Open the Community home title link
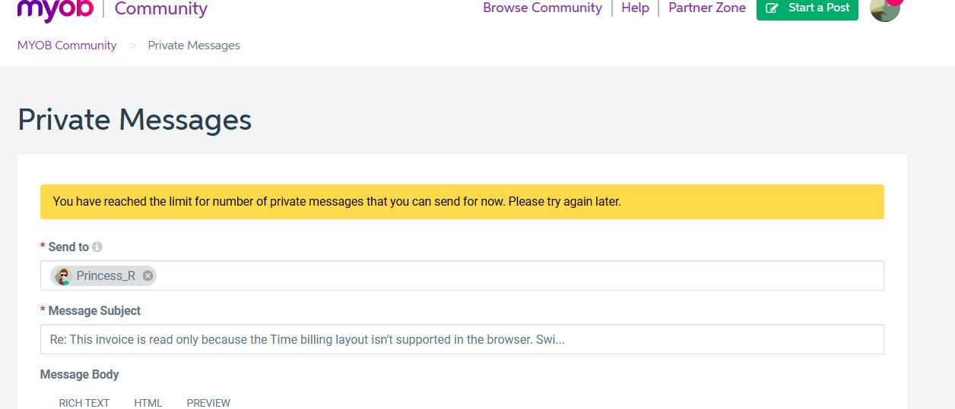This screenshot has width=955, height=409. (160, 10)
